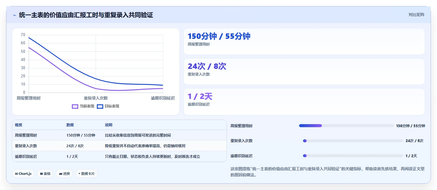The width and height of the screenshot is (437, 190).
Task: Click the y-axis value 70 on the chart
Action: pos(23,35)
